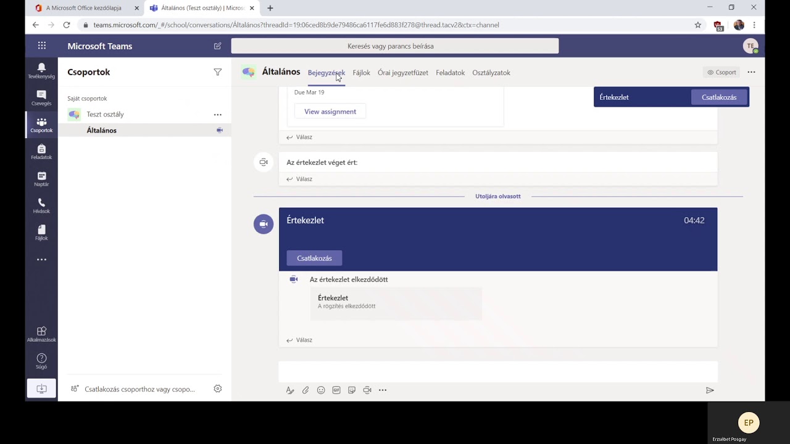Screen dimensions: 790x444
Task: Click the Csoport visibility button
Action: pyautogui.click(x=721, y=72)
